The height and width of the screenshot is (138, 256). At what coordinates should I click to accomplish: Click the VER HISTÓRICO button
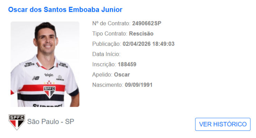tap(223, 124)
